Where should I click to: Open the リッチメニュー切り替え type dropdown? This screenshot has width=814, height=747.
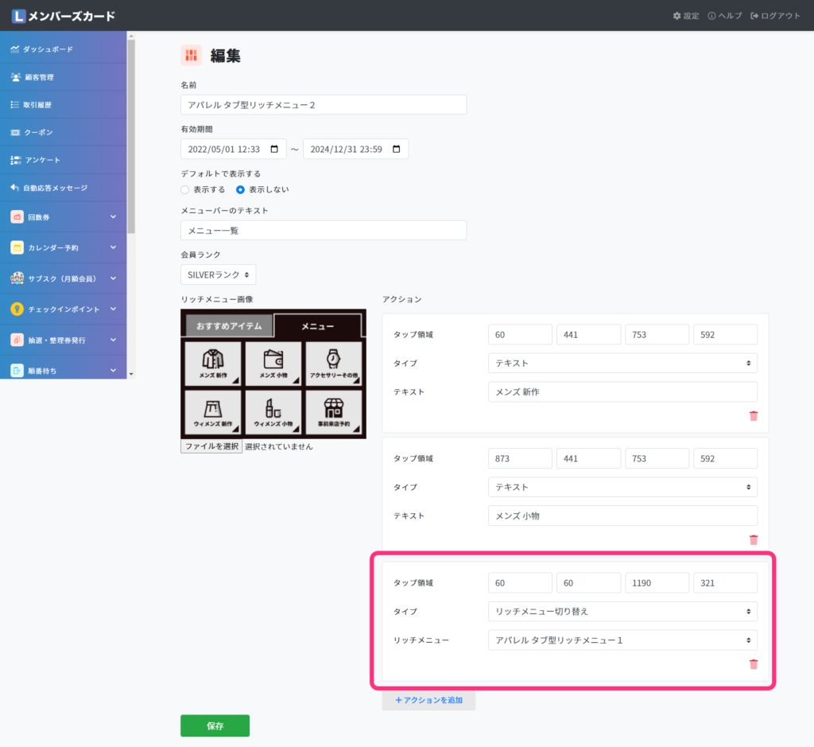pos(622,611)
